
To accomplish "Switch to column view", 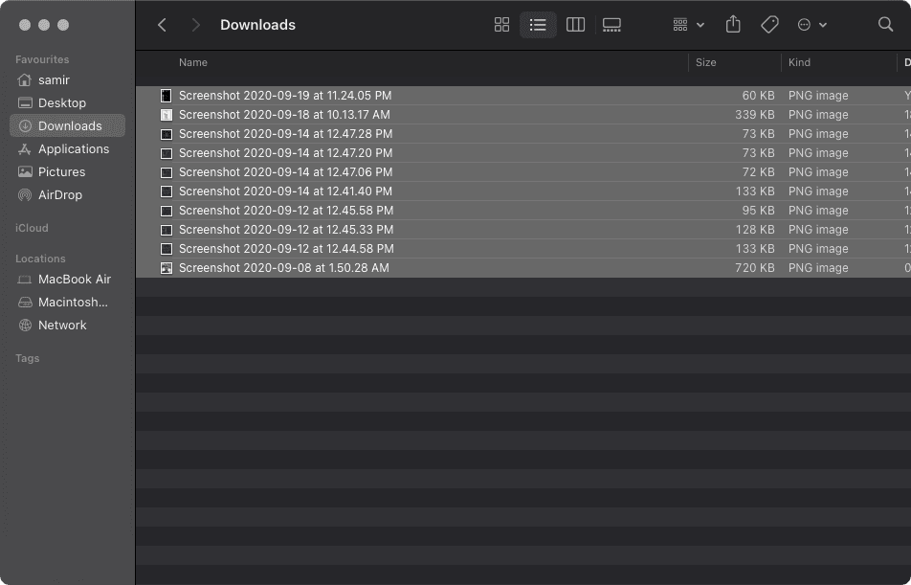I will 575,25.
